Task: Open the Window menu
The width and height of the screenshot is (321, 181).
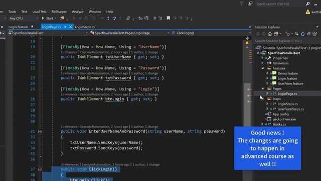Action: 95,12
